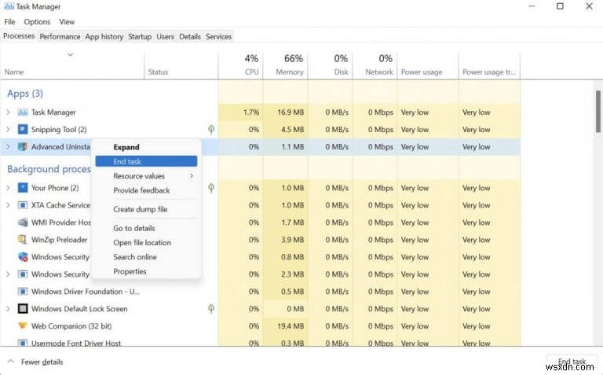Sort by the Disk column header
The height and width of the screenshot is (375, 603).
coord(330,64)
